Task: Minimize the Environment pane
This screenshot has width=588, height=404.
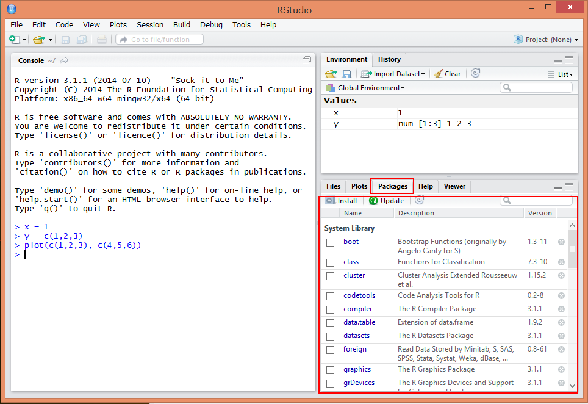Action: [558, 61]
